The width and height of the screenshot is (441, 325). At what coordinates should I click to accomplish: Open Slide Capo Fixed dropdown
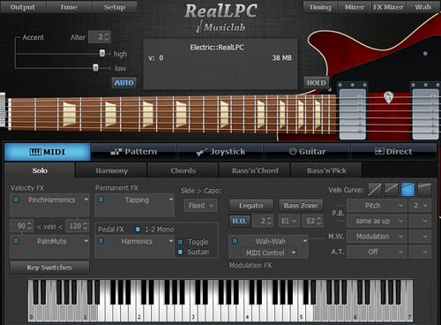click(x=201, y=205)
